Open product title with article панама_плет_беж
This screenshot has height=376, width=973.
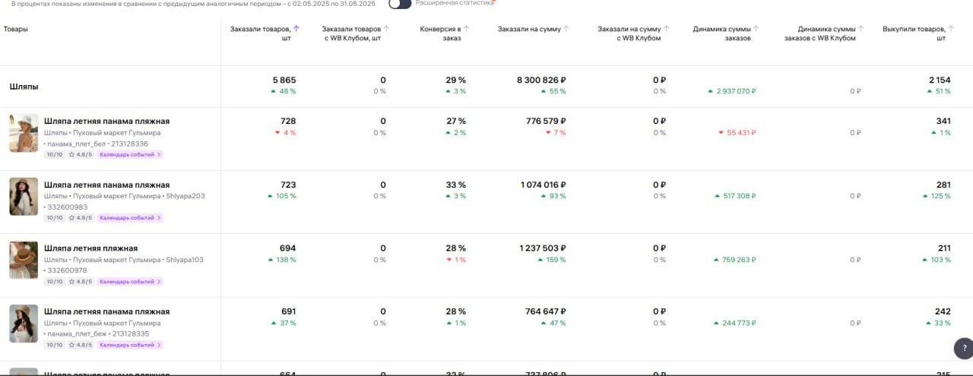point(106,311)
